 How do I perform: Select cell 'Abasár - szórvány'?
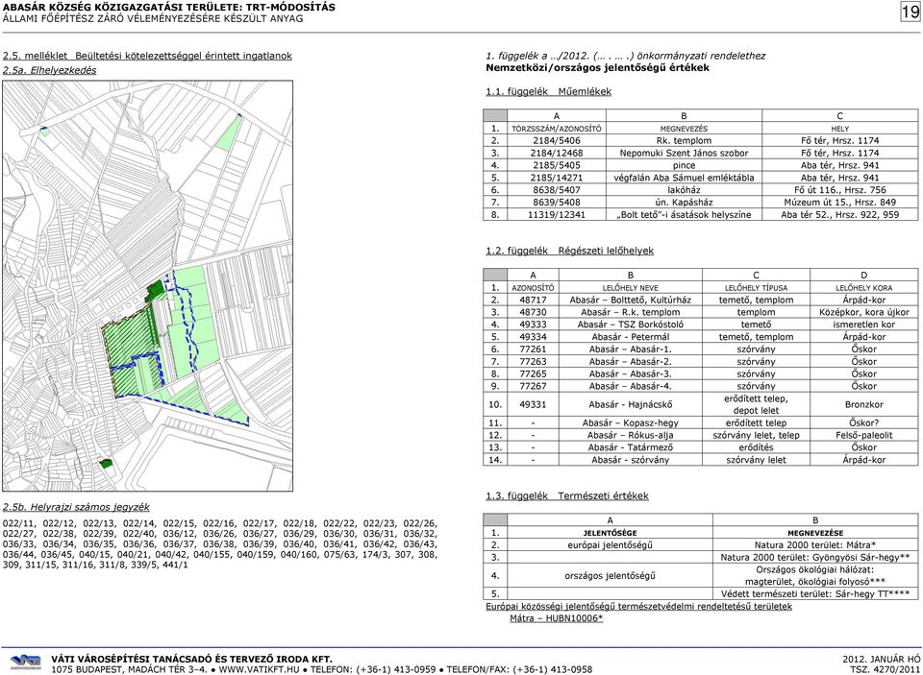tap(630, 460)
